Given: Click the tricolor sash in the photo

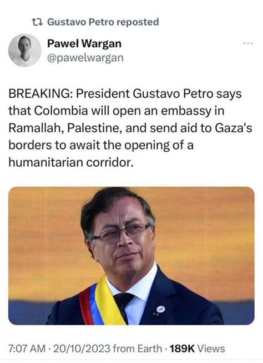Looking at the screenshot, I should (102, 304).
